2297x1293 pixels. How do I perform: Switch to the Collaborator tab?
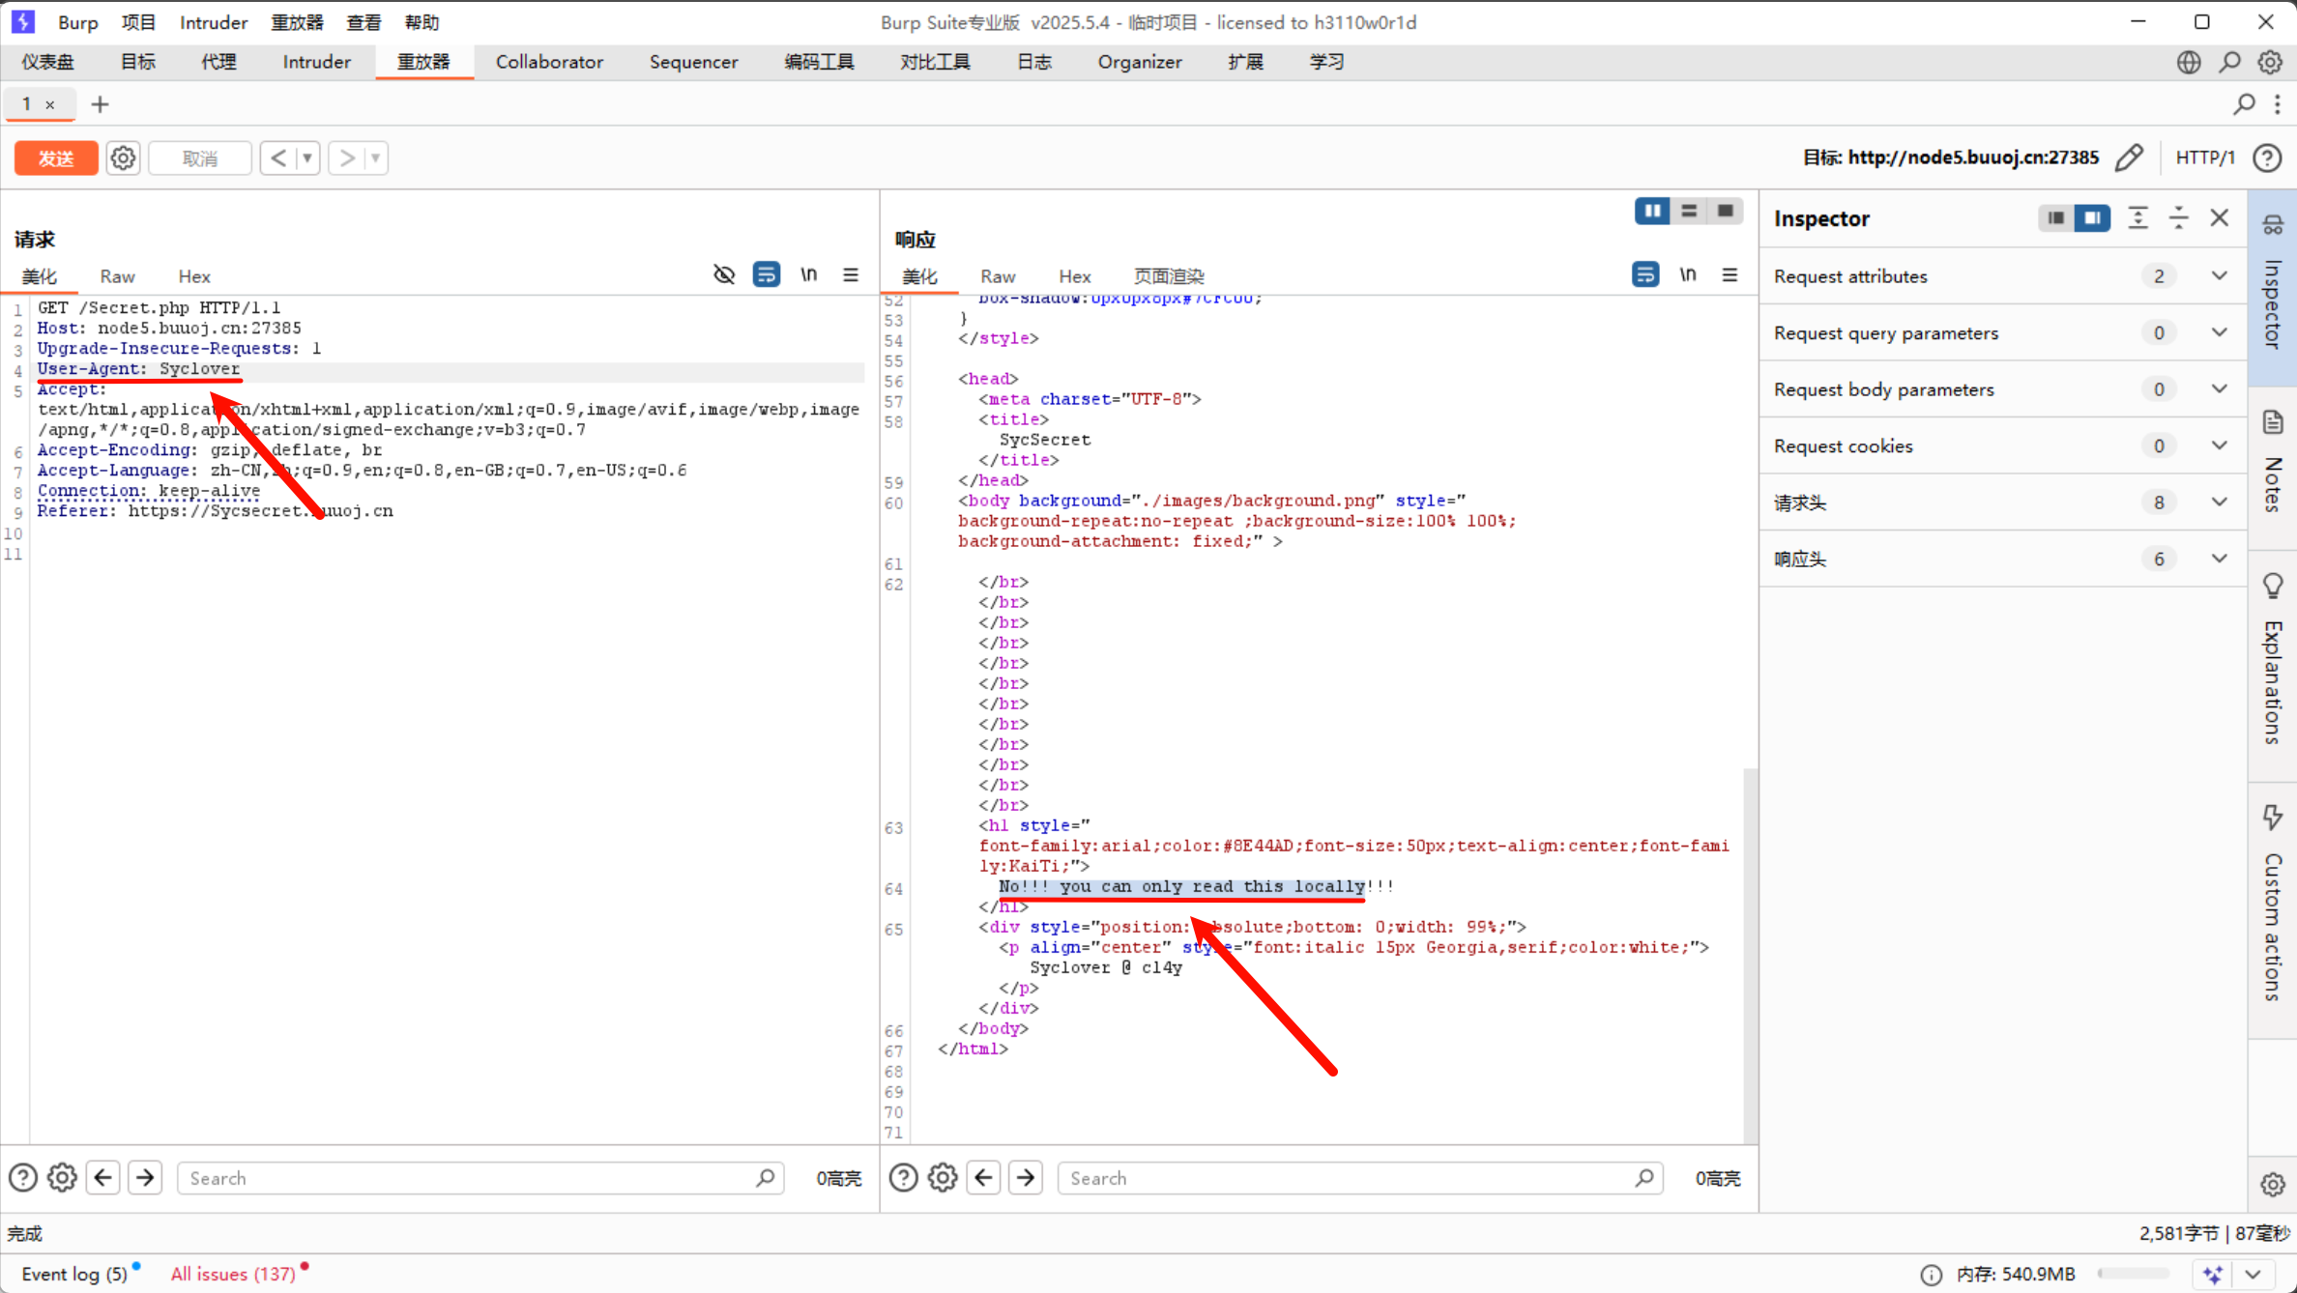[549, 62]
